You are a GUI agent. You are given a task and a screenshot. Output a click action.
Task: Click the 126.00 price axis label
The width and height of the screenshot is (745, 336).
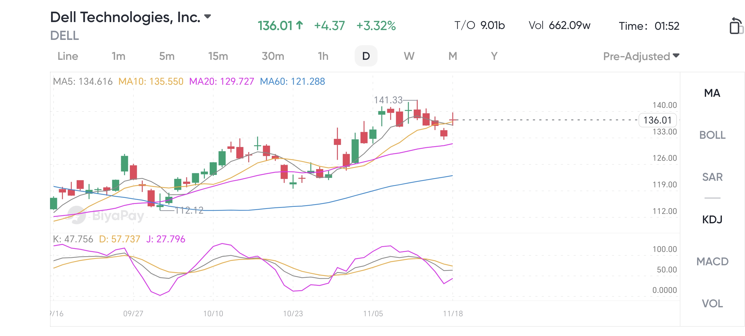(665, 158)
